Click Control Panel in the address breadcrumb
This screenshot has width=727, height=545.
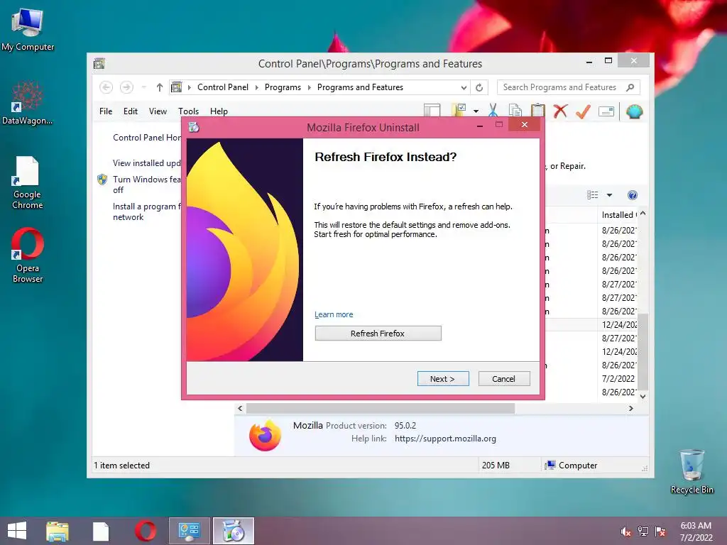tap(222, 87)
